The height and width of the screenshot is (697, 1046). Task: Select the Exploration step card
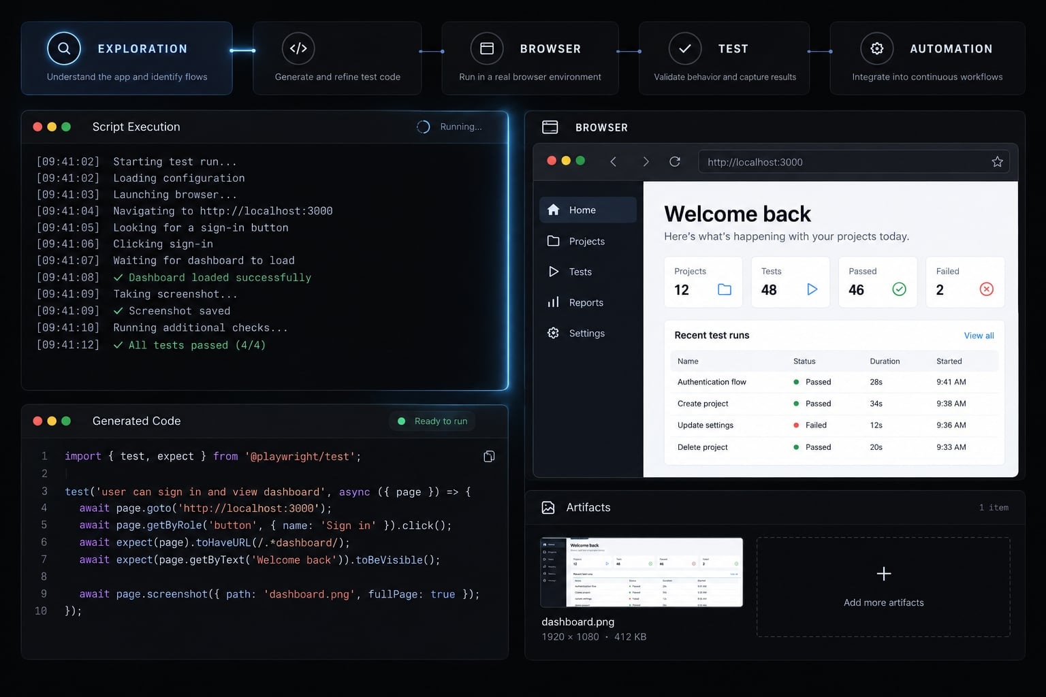127,58
